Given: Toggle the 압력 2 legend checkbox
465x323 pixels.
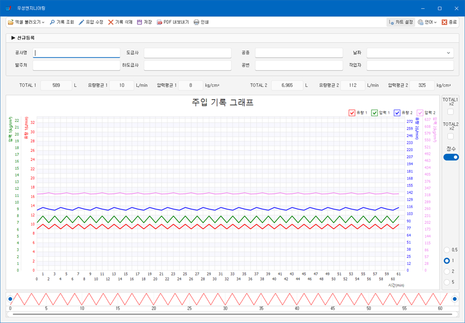Looking at the screenshot, I should [420, 113].
